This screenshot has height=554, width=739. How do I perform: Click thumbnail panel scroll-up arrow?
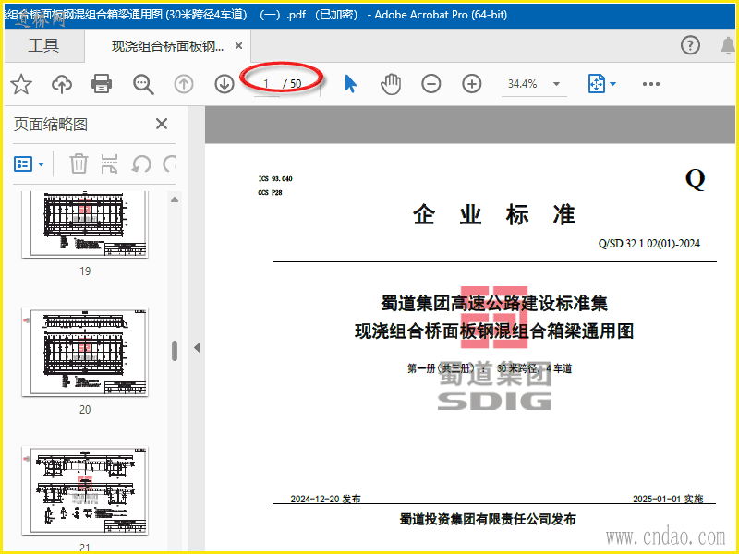pos(175,199)
